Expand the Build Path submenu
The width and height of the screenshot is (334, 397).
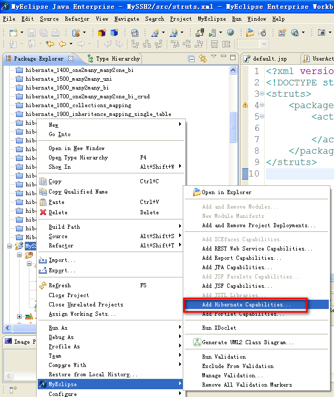[x=111, y=227]
